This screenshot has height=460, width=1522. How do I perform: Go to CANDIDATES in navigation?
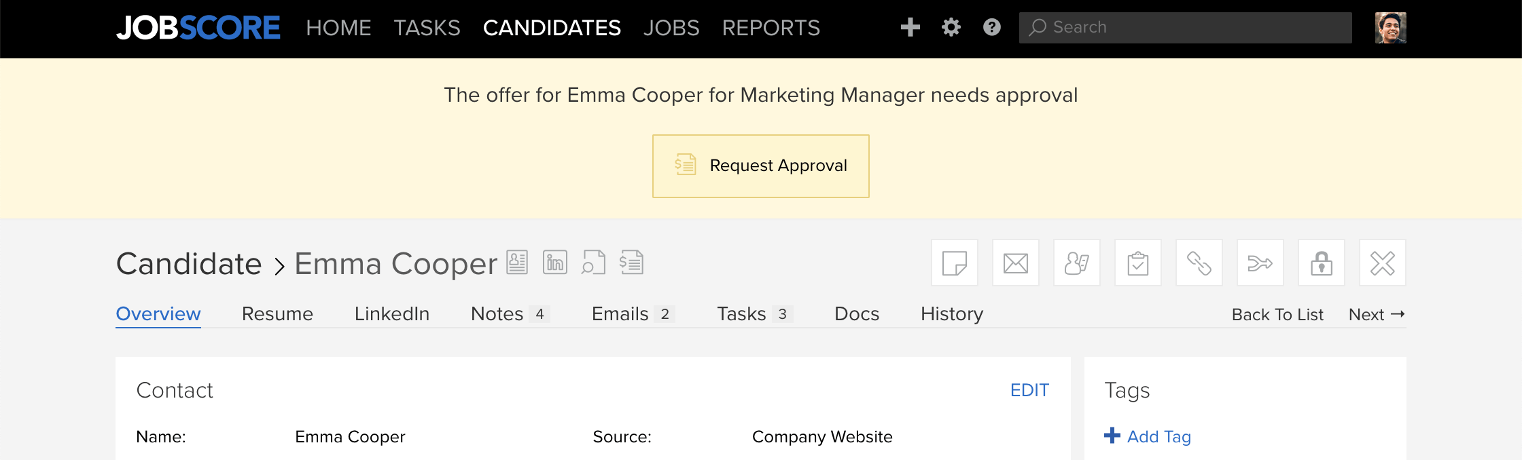click(x=552, y=28)
